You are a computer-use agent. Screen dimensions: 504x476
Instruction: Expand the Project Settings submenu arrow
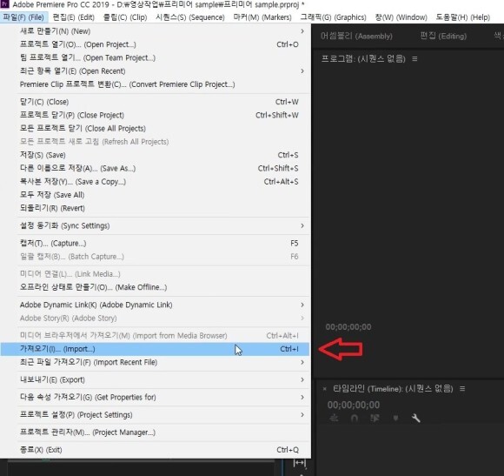302,415
